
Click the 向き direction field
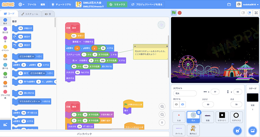point(236,104)
